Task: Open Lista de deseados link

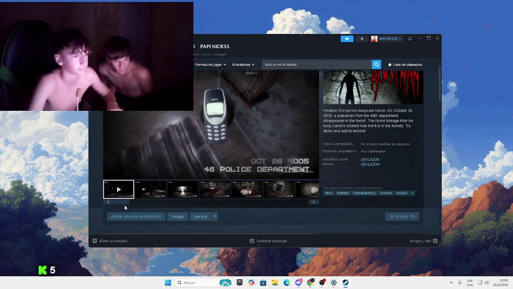Action: (405, 65)
